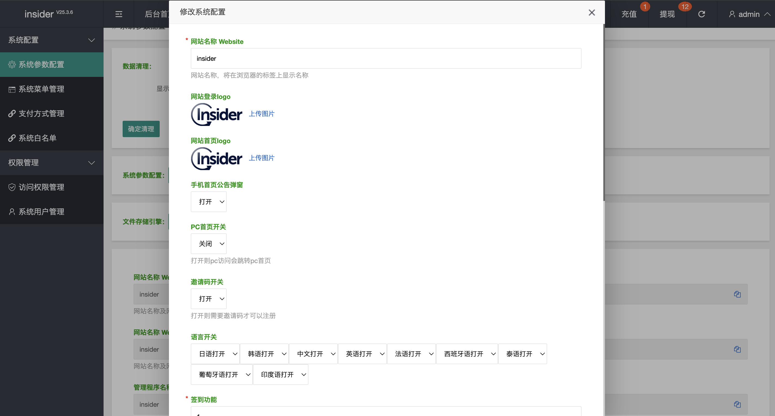Open the 手机首页公告弹窗 dropdown
This screenshot has height=416, width=775.
[208, 202]
